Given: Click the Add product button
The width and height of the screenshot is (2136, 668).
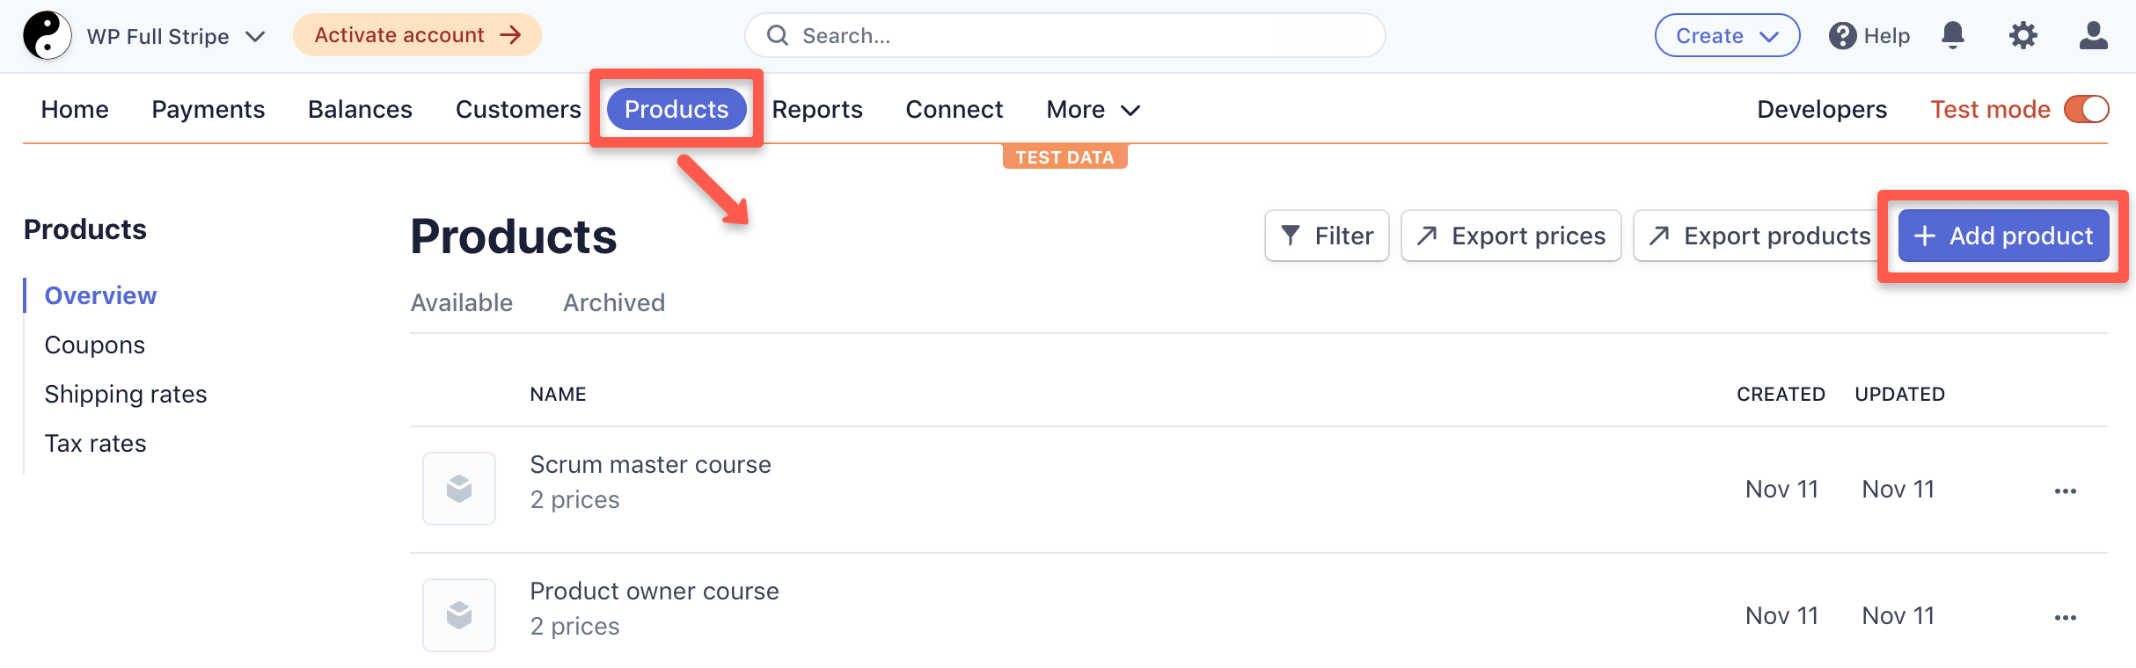Looking at the screenshot, I should [2003, 236].
